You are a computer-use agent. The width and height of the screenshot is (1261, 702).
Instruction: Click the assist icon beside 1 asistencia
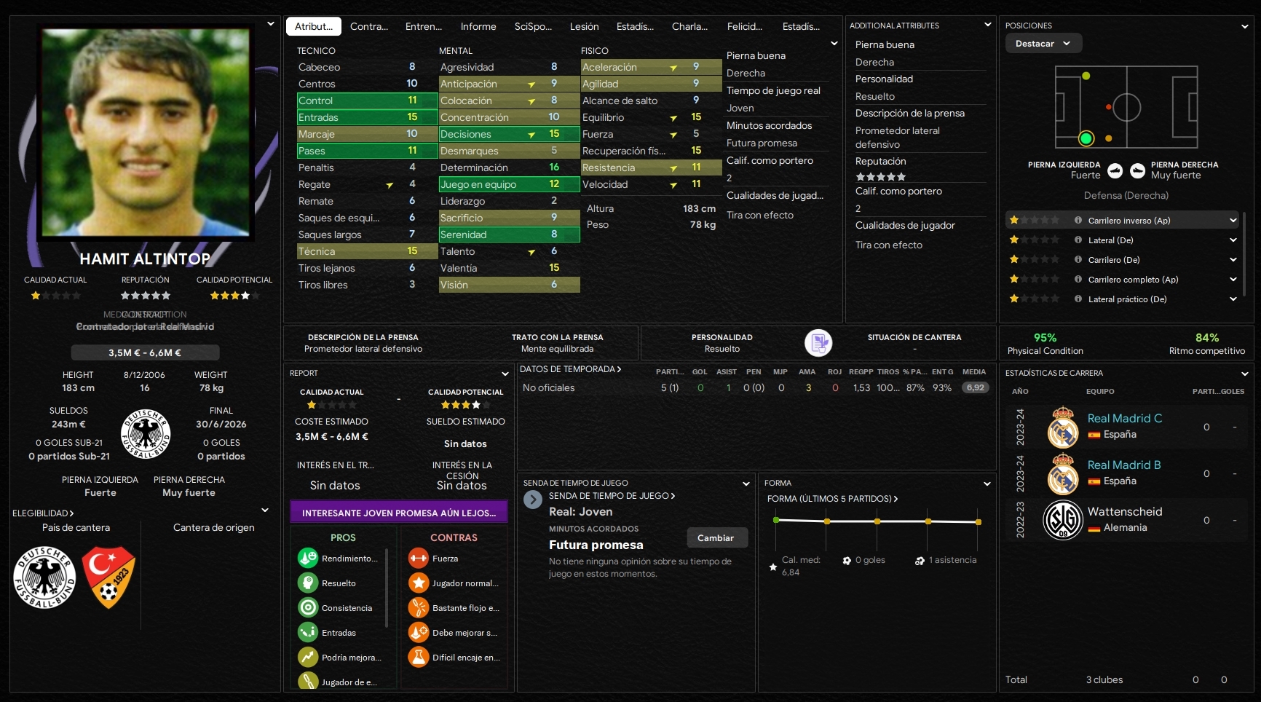[x=920, y=561]
